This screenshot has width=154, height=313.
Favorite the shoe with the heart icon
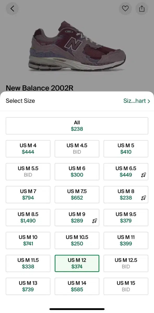[125, 9]
